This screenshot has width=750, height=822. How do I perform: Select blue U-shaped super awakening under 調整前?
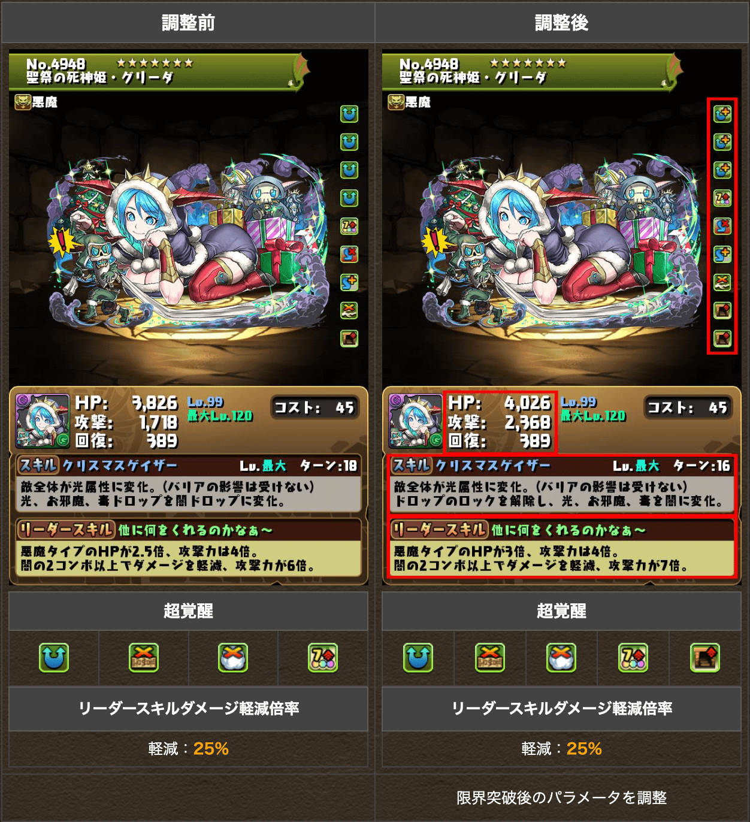pyautogui.click(x=54, y=657)
